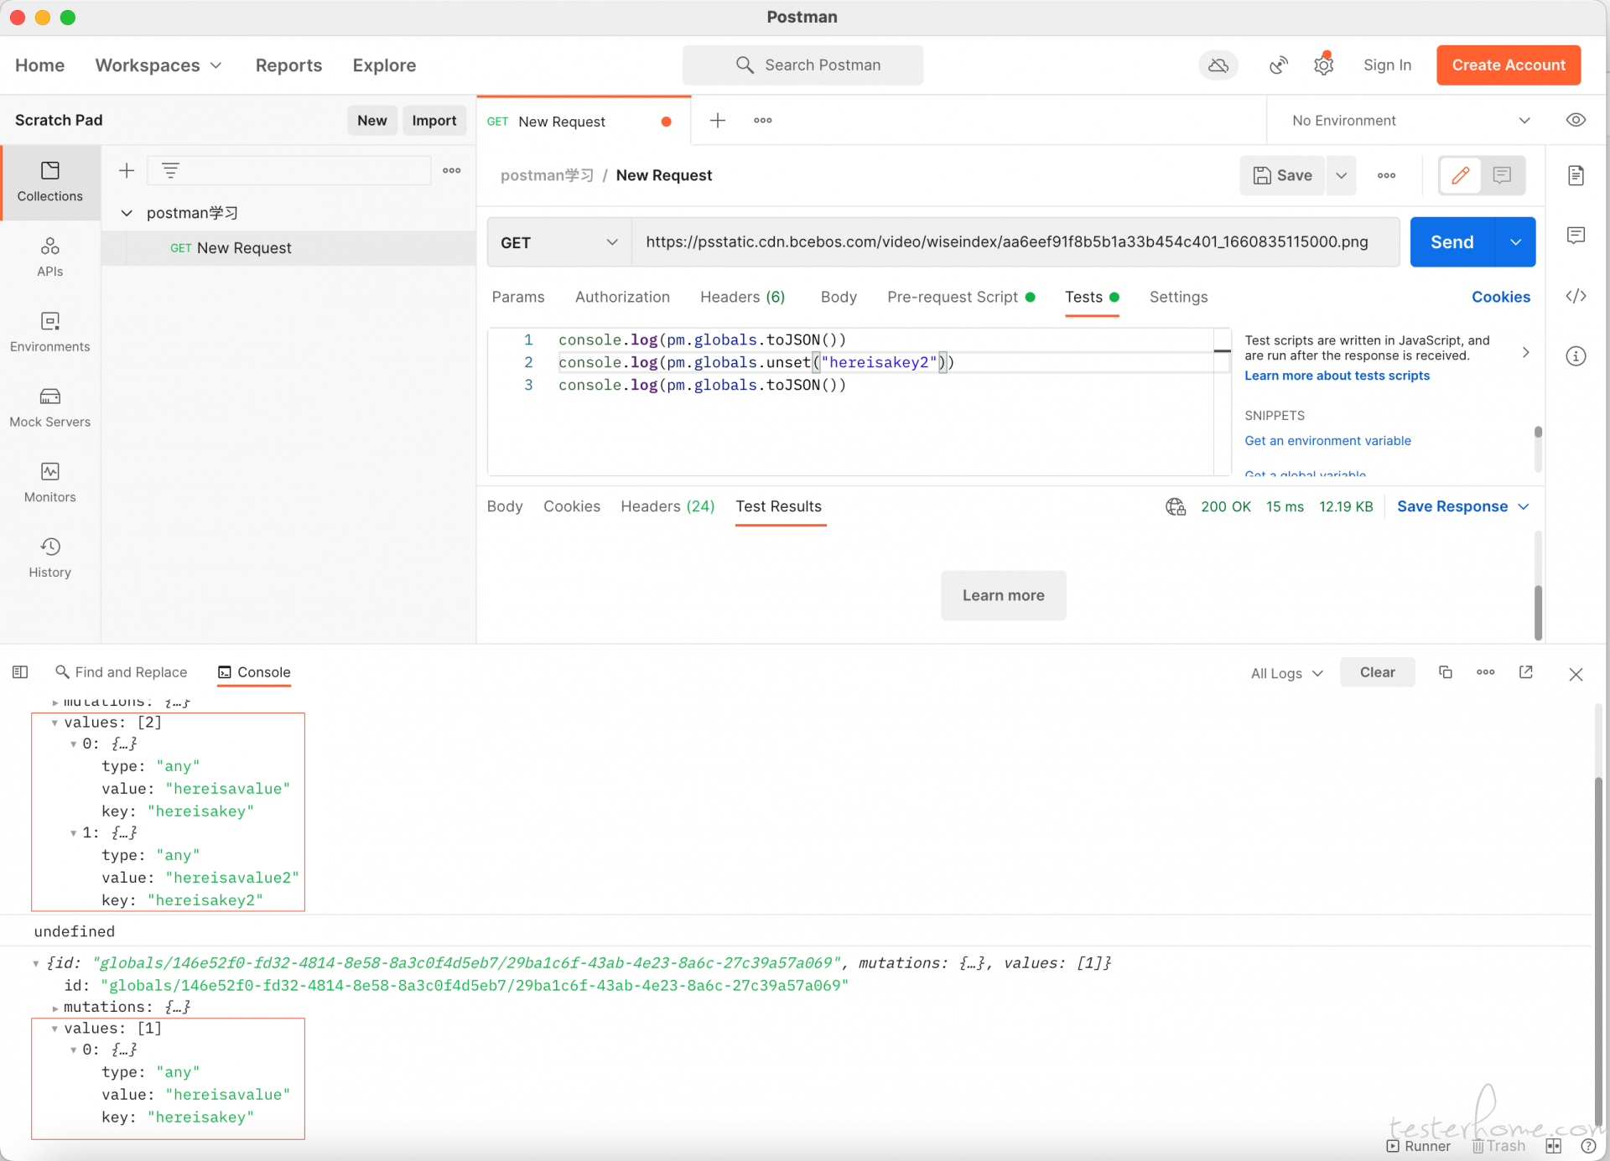Click the cloud sync offline icon
The height and width of the screenshot is (1161, 1610).
tap(1218, 65)
